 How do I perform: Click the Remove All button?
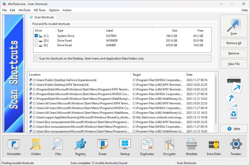click(234, 43)
